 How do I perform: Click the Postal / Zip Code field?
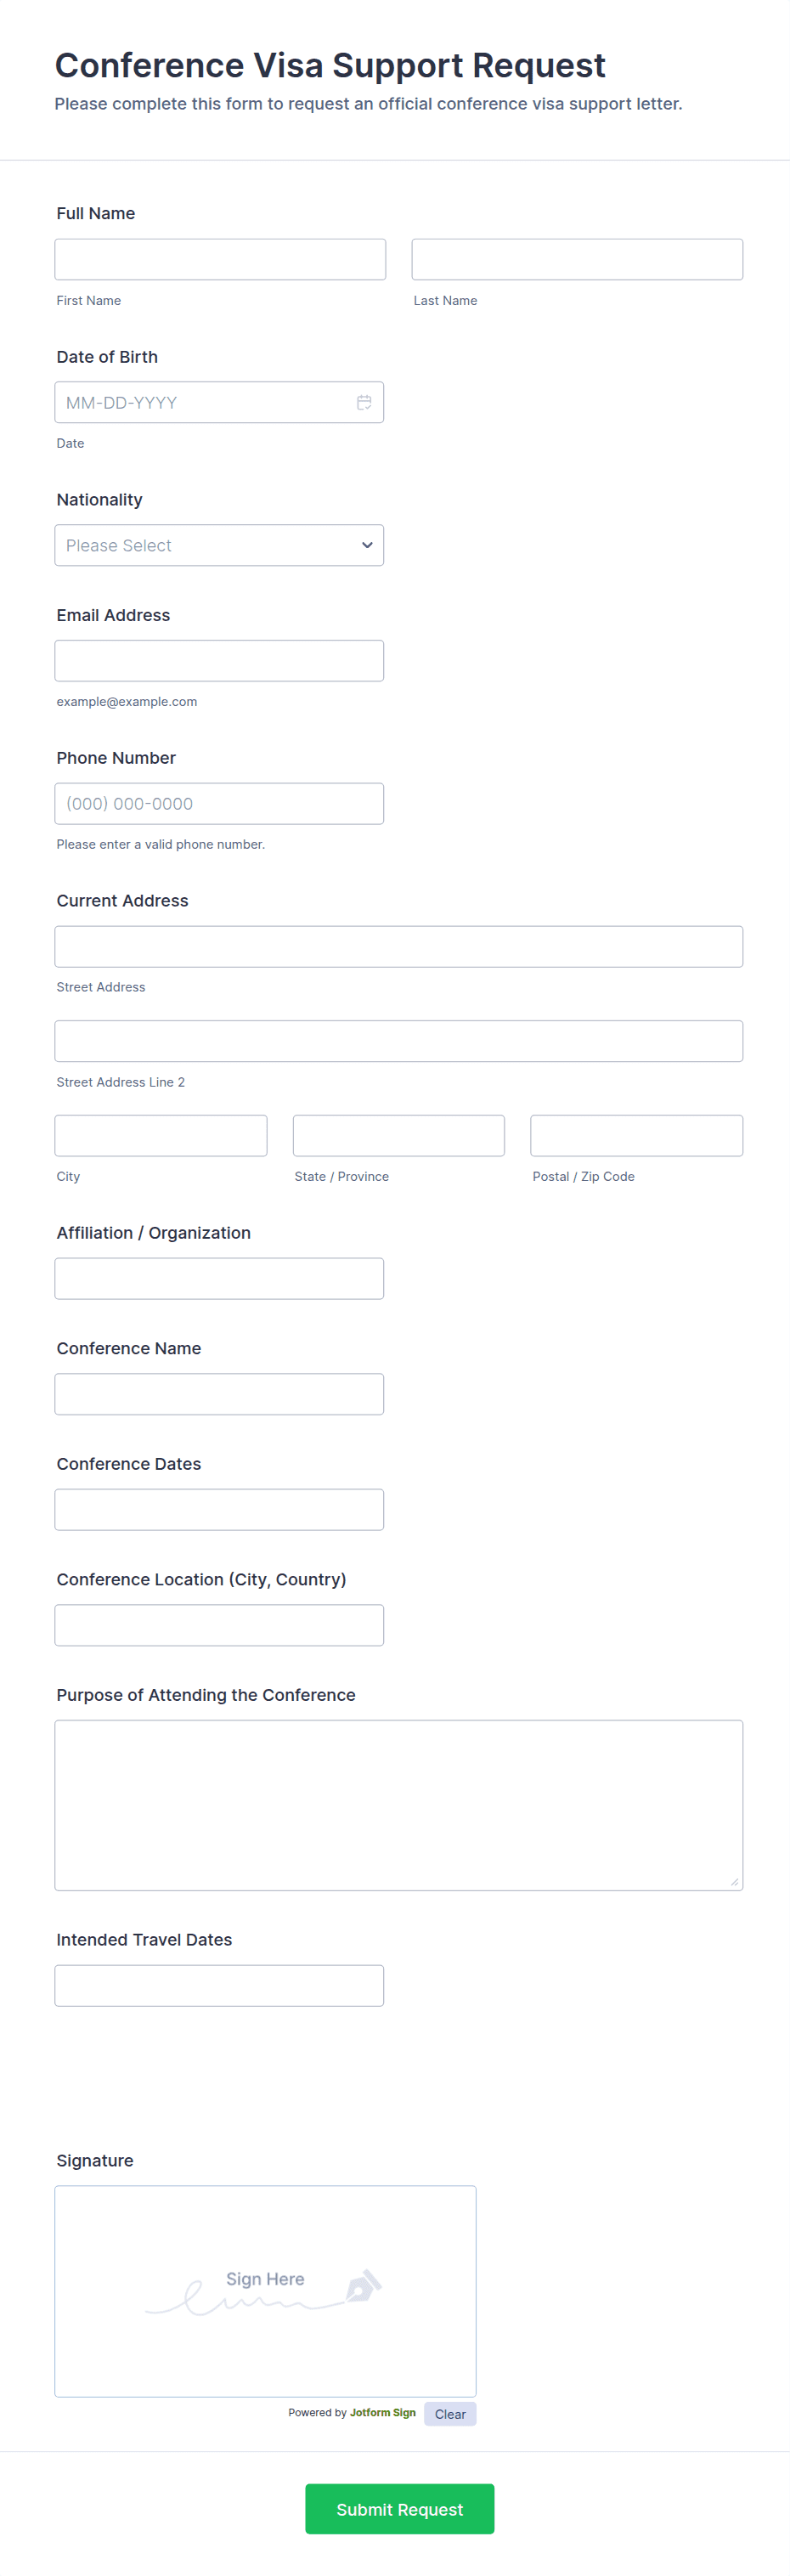click(x=637, y=1136)
